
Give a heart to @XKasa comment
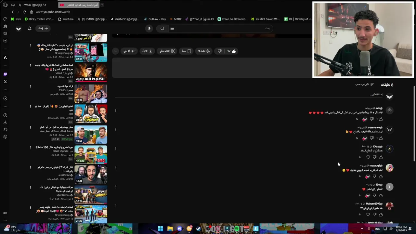(x=368, y=157)
